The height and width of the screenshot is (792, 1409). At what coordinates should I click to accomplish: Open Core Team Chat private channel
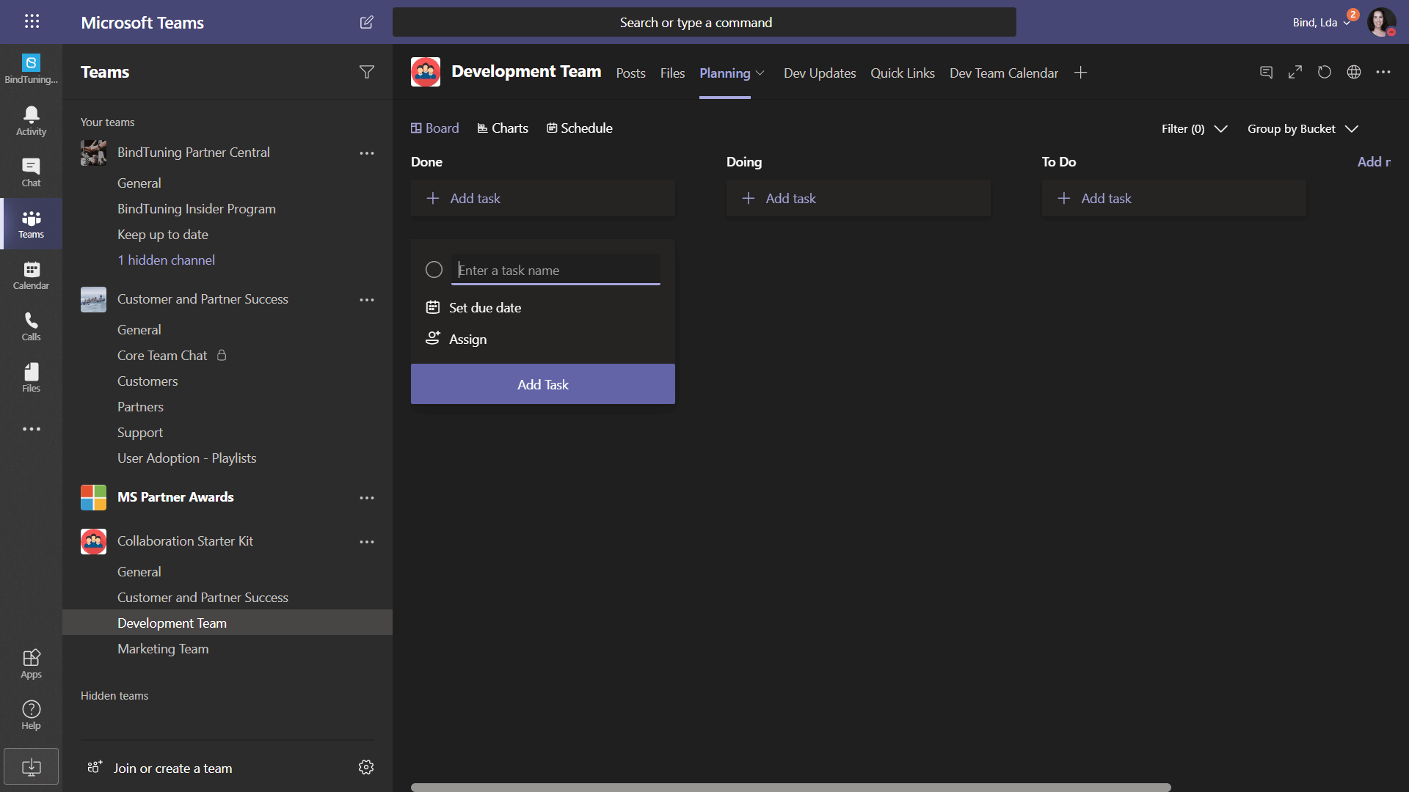pos(162,356)
